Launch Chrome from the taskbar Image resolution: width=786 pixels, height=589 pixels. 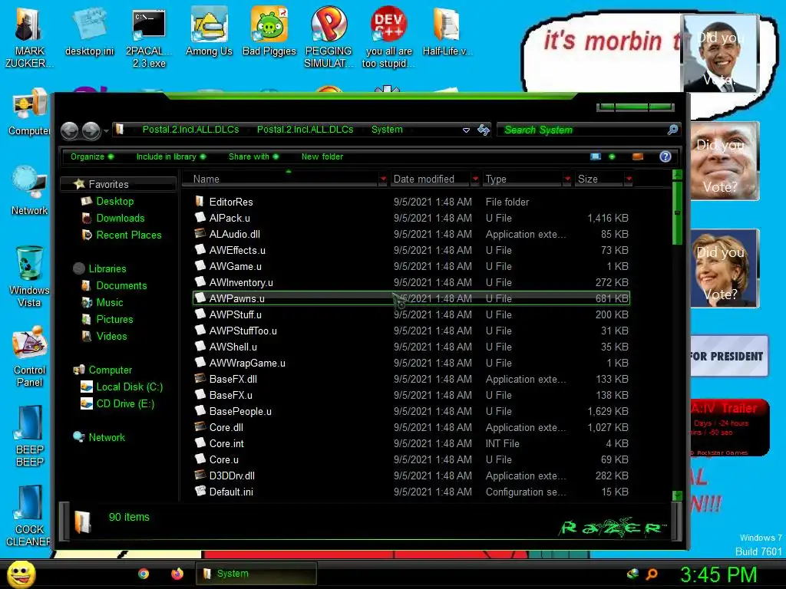(144, 574)
